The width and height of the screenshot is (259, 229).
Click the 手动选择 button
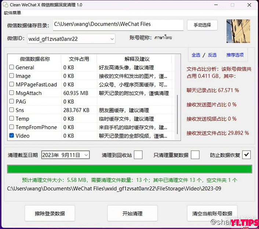pyautogui.click(x=202, y=25)
